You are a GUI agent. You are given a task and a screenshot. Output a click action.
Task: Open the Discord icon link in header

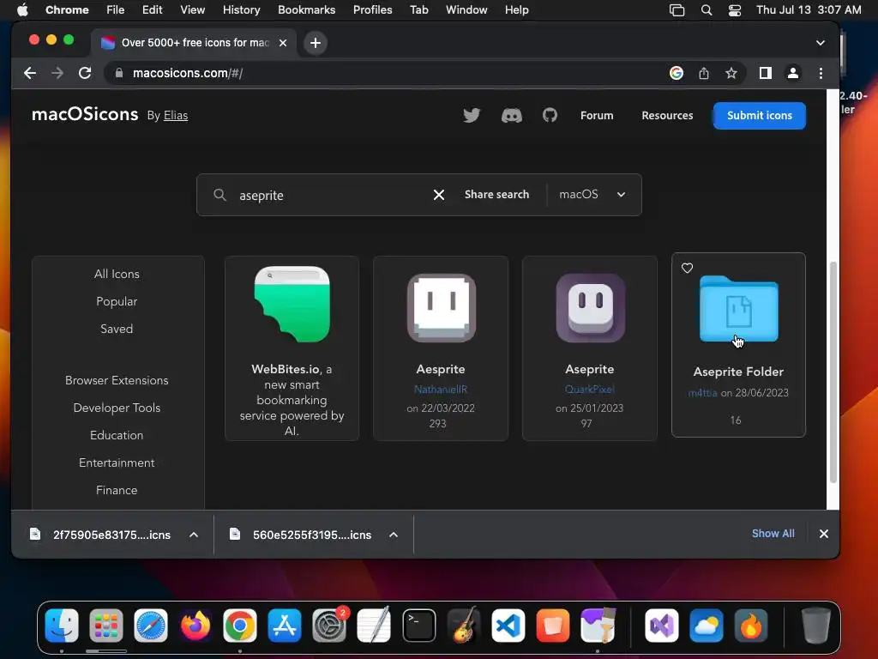tap(511, 116)
